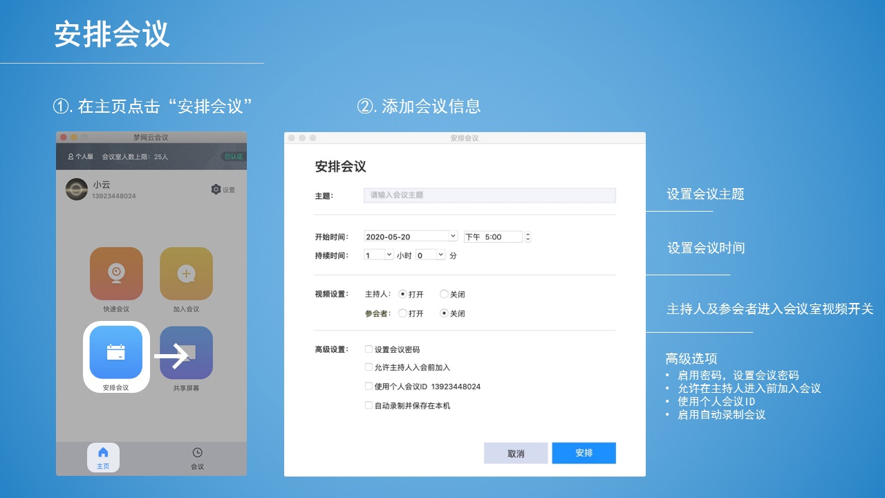Select 关闭 radio for 主持人 video

click(443, 293)
